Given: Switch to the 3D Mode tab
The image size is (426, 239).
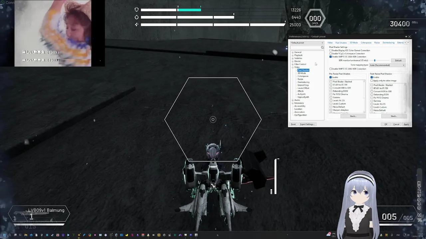Looking at the screenshot, I should [x=354, y=42].
